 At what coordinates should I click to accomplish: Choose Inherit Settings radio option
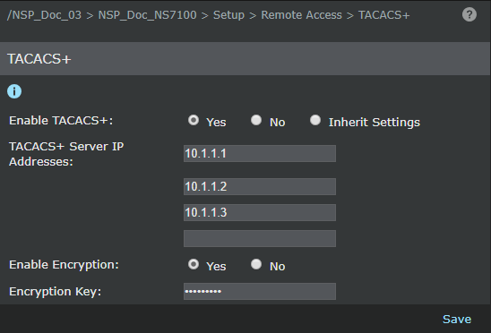[315, 120]
